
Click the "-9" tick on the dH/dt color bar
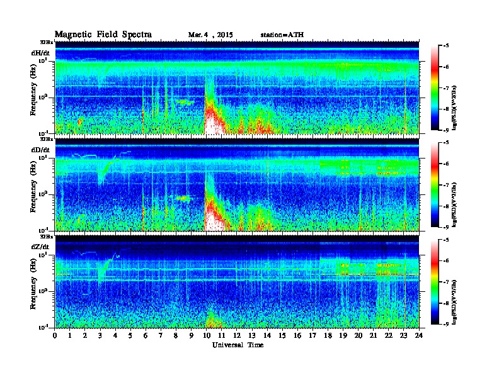pos(445,130)
